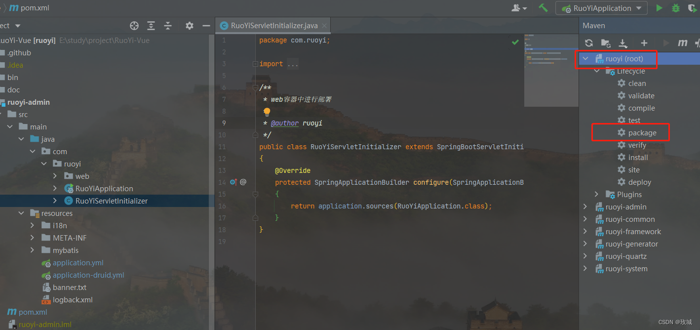Add a Maven project with the plus icon
700x330 pixels.
pyautogui.click(x=644, y=43)
